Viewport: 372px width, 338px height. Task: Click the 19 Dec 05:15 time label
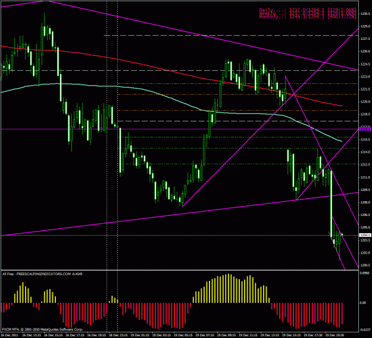point(183,335)
